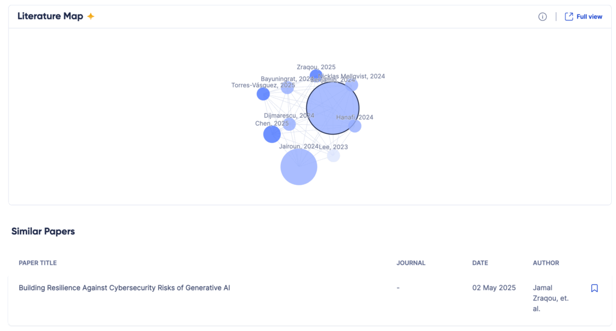Select the Torres-Vásquez, 2025 node
The image size is (616, 331).
tap(263, 94)
